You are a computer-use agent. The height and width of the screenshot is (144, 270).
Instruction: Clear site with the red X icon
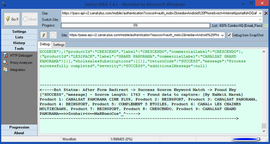pos(266,13)
